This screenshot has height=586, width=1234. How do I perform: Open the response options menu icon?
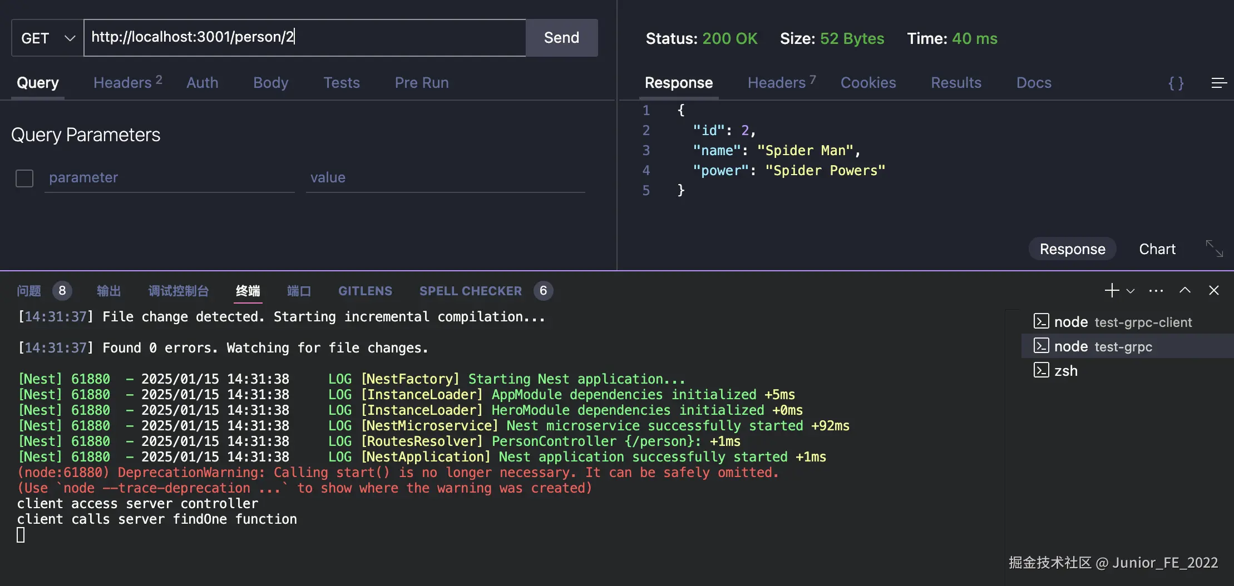pyautogui.click(x=1218, y=83)
